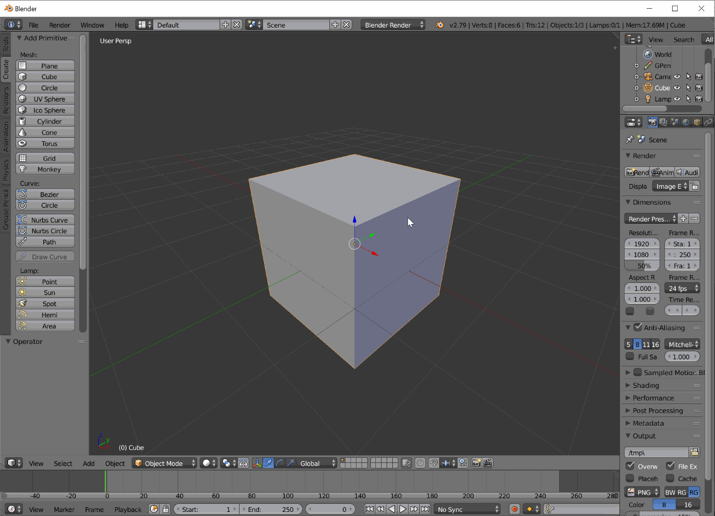
Task: Open the Render menu
Action: click(60, 25)
